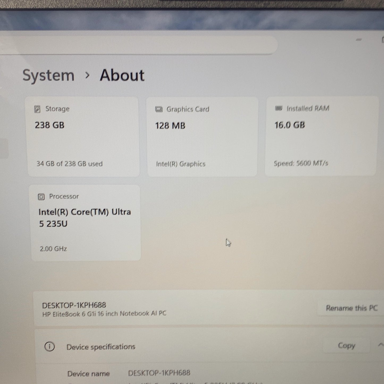Select the Device name value DESKTOP-1KPH688
The image size is (384, 384).
click(159, 373)
